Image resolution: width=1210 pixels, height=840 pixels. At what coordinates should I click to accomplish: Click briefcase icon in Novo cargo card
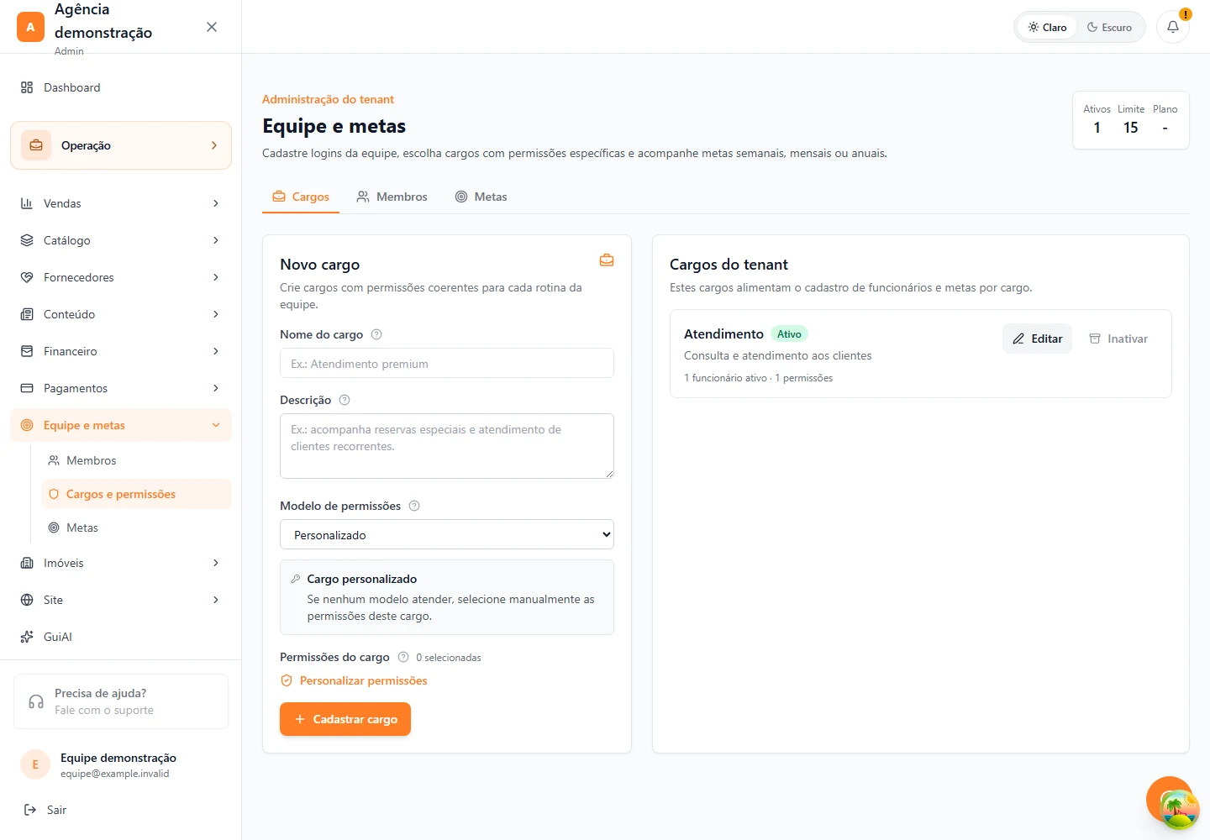[x=607, y=260]
